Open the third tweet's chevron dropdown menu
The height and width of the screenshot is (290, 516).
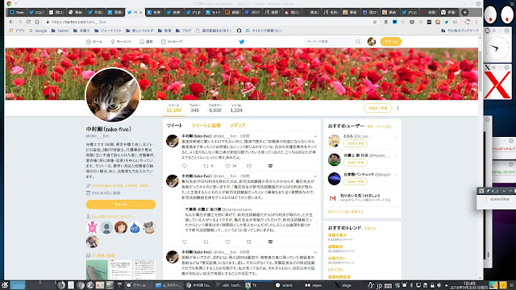point(315,252)
